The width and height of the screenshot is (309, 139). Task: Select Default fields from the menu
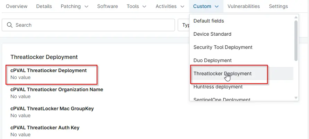pyautogui.click(x=209, y=21)
